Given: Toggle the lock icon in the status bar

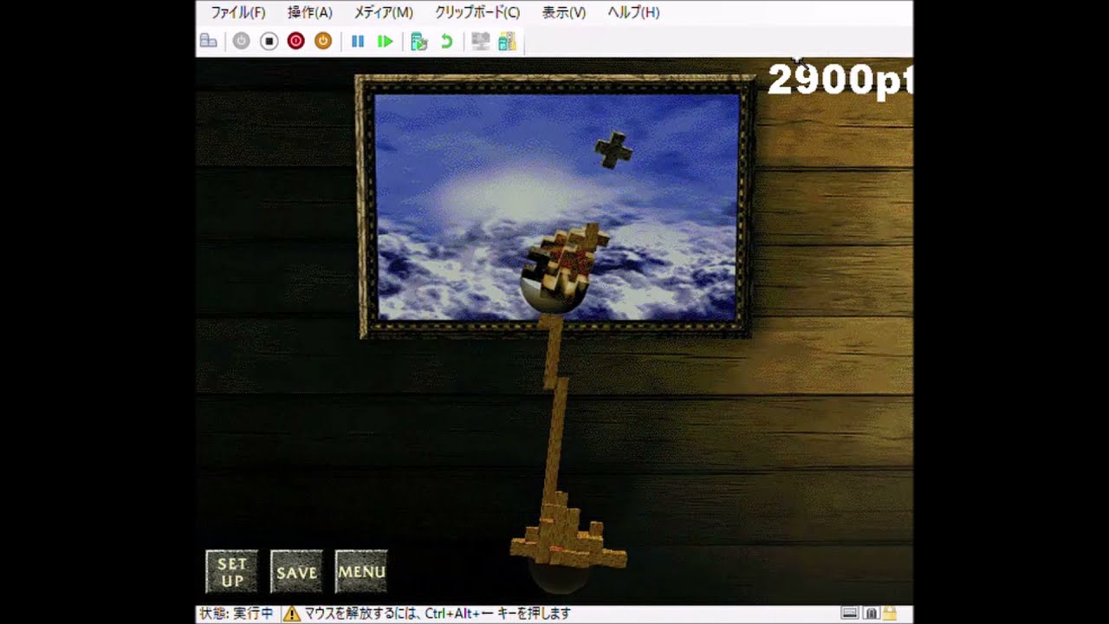Looking at the screenshot, I should point(889,614).
